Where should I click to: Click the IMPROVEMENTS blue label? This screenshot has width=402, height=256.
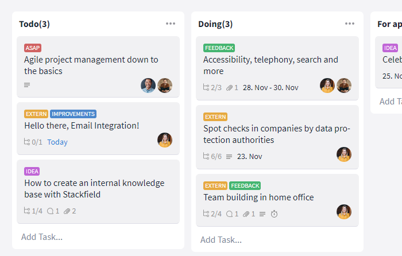coord(73,114)
